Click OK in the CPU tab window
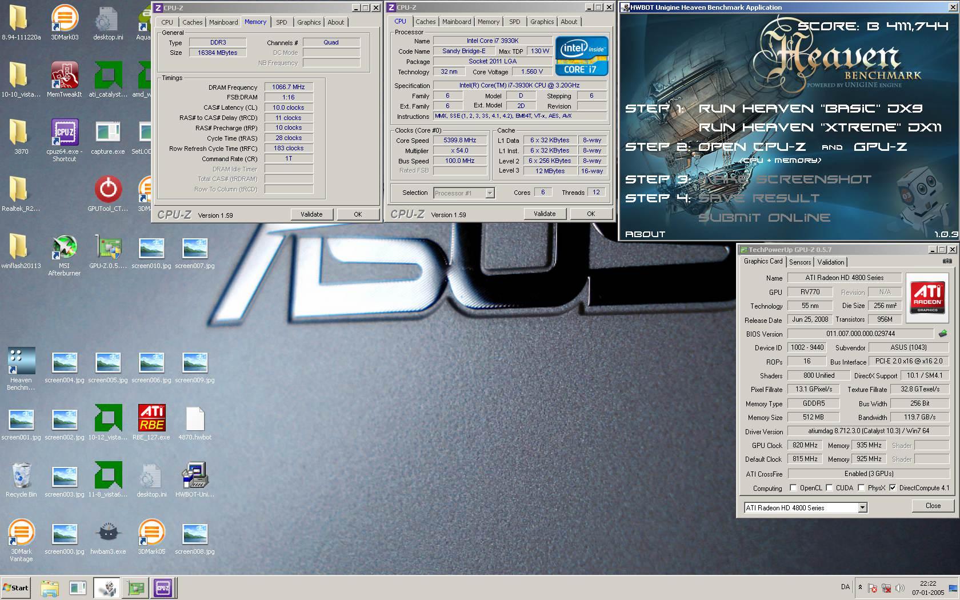 click(x=591, y=214)
